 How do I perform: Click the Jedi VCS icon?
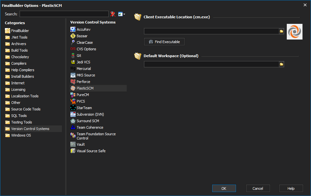click(73, 62)
